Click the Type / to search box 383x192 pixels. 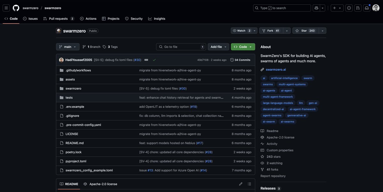pyautogui.click(x=282, y=8)
